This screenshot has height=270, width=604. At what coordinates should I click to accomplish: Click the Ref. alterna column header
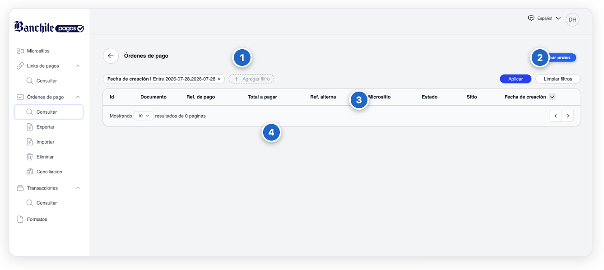tap(323, 97)
